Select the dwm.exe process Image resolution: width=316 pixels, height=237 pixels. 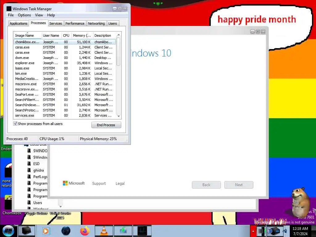64,58
